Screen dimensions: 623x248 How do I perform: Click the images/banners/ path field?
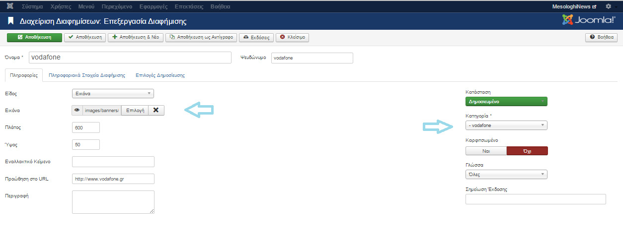102,110
